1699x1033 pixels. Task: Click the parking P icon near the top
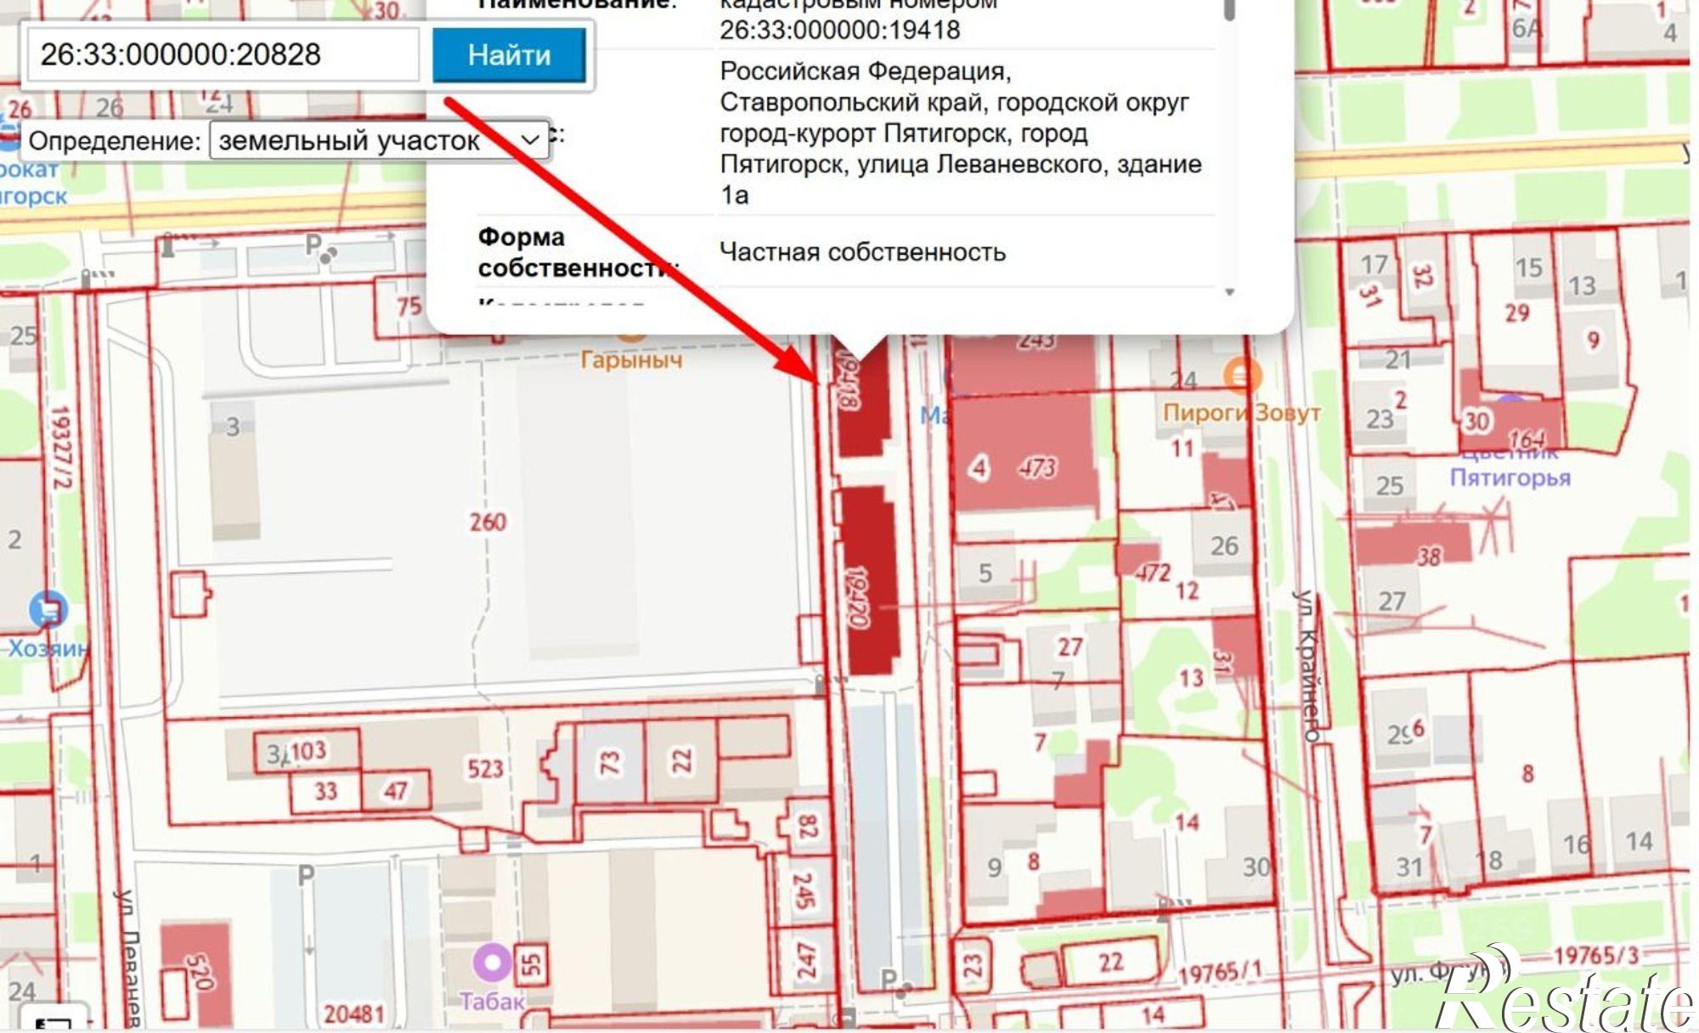[313, 246]
